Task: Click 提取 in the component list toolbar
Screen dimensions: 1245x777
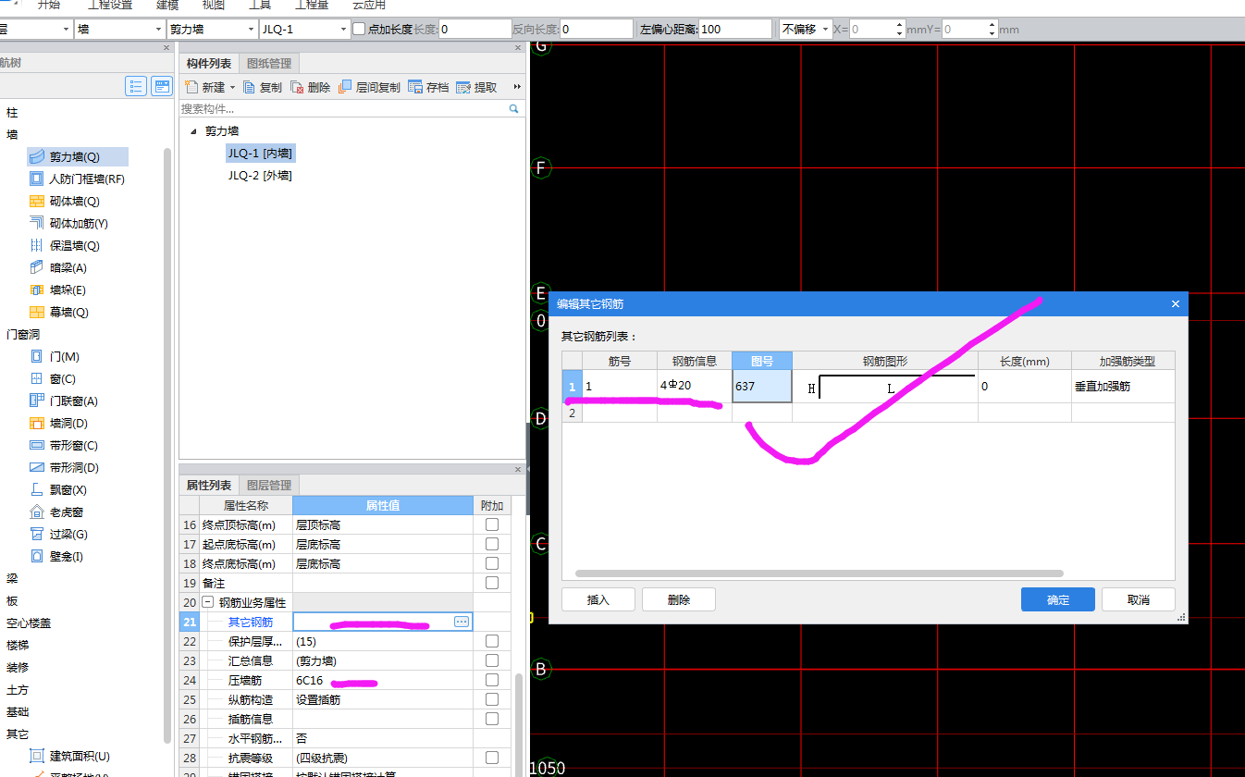Action: coord(476,87)
